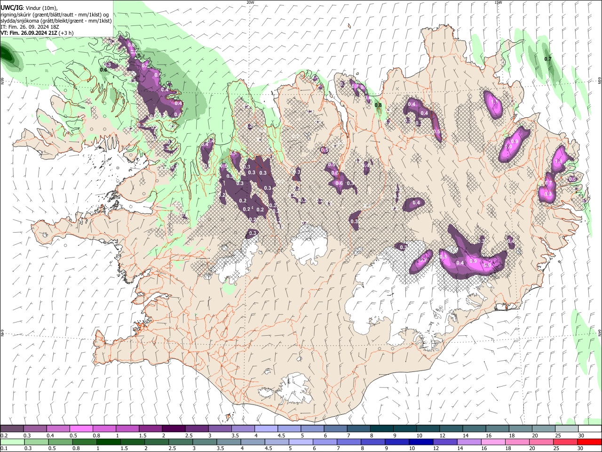Click '30' label on the upper legend row

click(x=581, y=436)
